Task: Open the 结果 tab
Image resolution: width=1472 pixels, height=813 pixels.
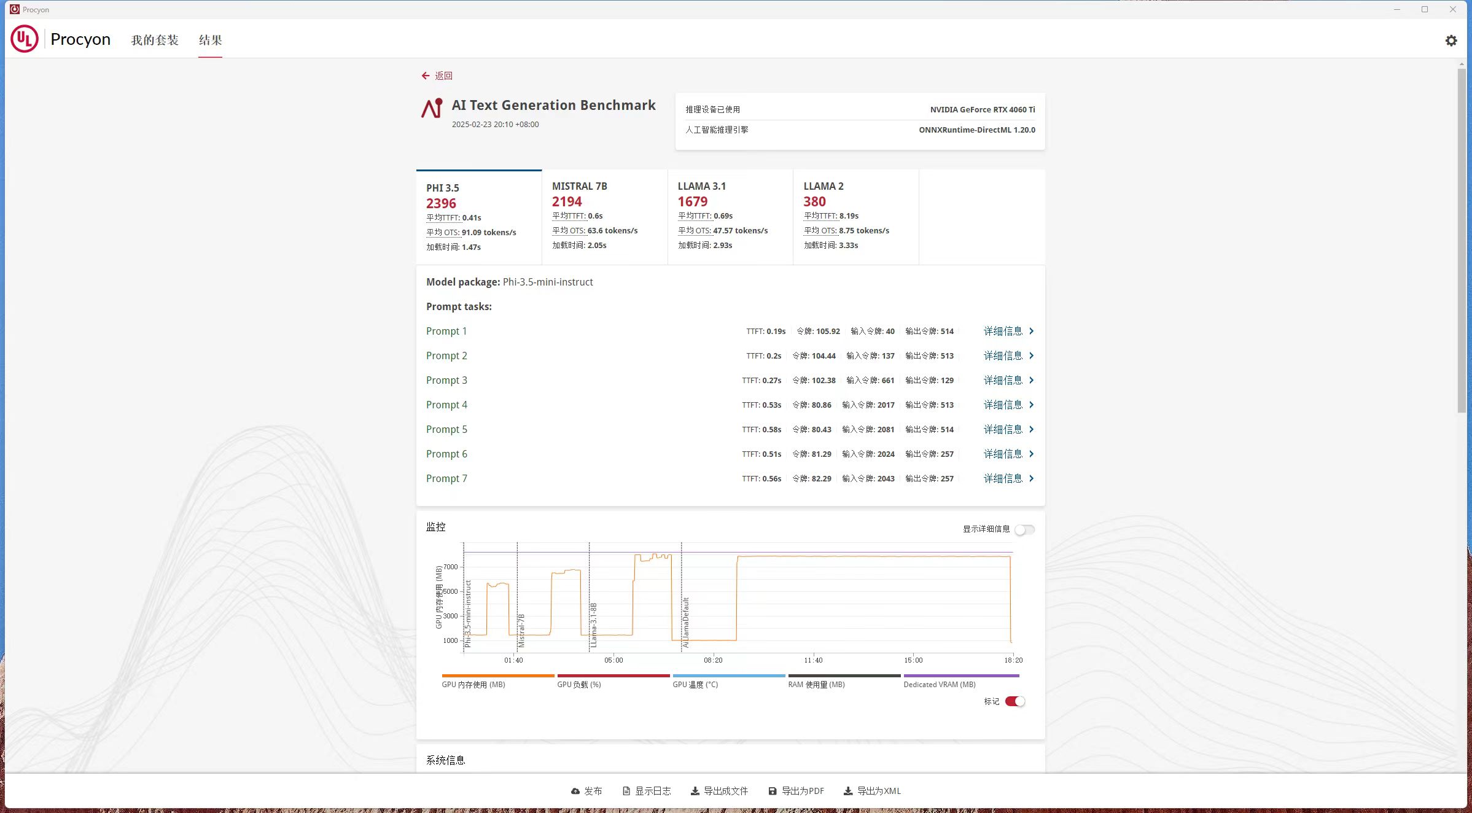Action: [x=210, y=40]
